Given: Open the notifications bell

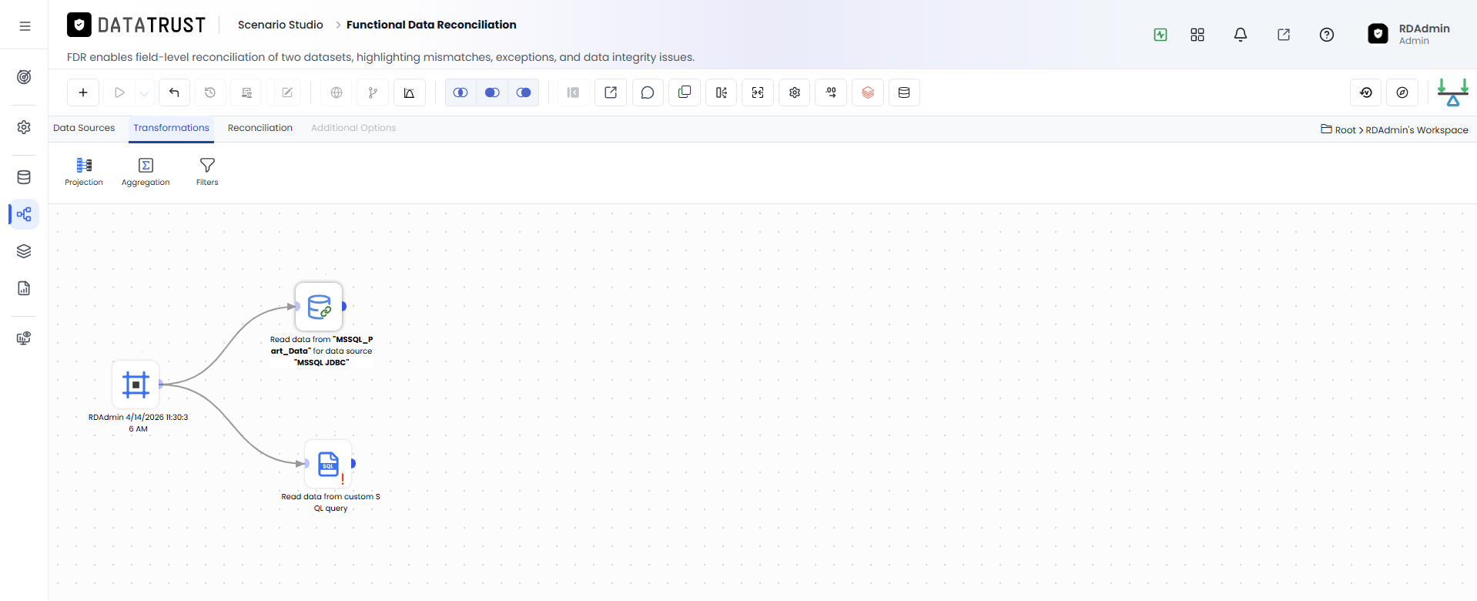Looking at the screenshot, I should click(1241, 35).
